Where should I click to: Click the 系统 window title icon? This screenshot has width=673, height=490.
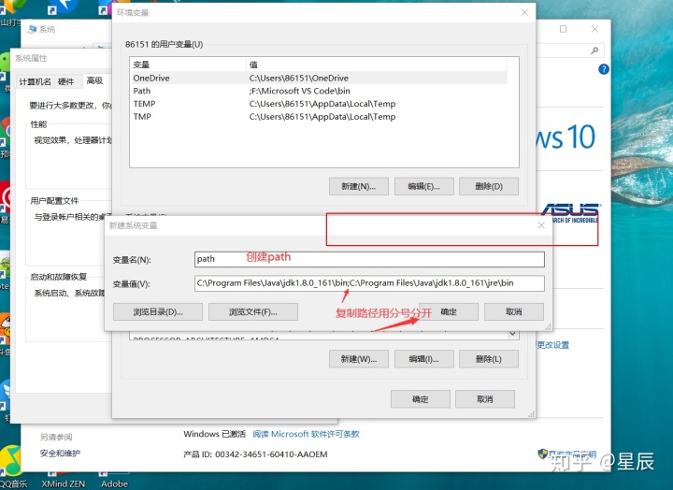[x=32, y=29]
